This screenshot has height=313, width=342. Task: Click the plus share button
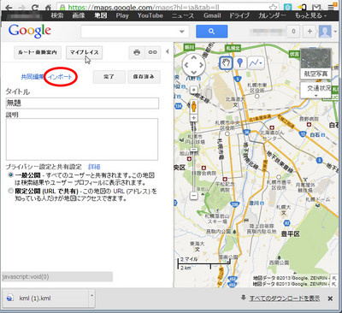pos(310,32)
